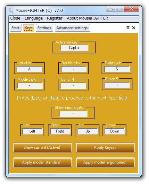Open About MouseFIGHTER menu
This screenshot has width=149, height=184.
point(87,18)
